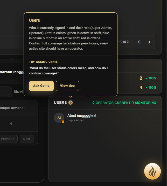This screenshot has height=186, width=167.
Task: Click the orange status dot on avatar
Action: click(63, 122)
